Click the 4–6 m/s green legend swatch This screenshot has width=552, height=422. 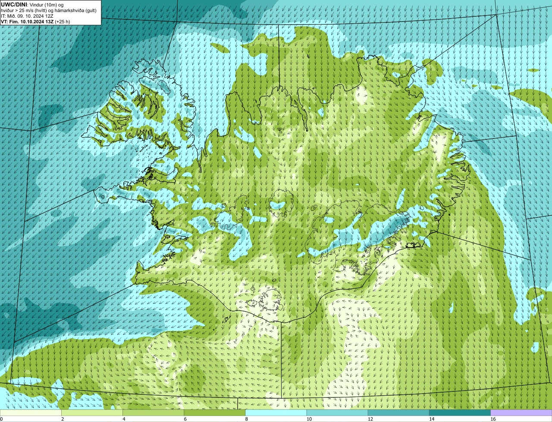[153, 413]
